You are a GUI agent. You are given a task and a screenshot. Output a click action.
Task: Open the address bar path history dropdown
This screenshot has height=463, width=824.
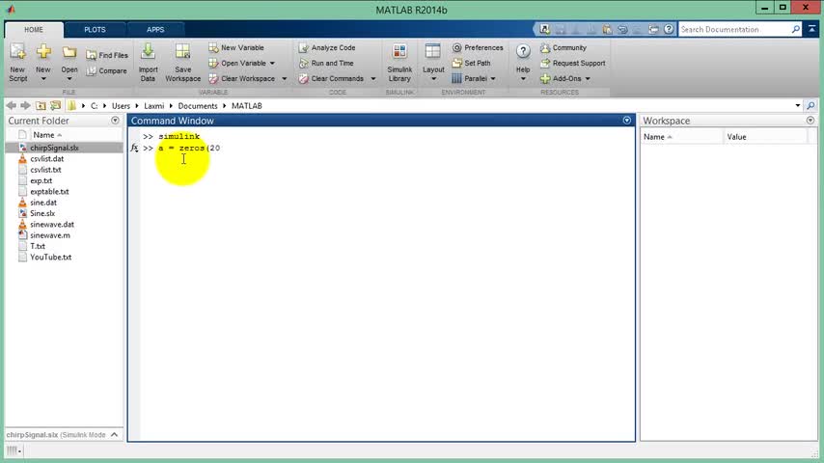click(798, 106)
